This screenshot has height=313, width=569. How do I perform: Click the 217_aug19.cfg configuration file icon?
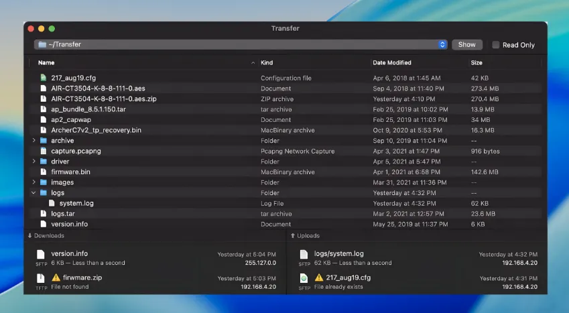[x=44, y=78]
